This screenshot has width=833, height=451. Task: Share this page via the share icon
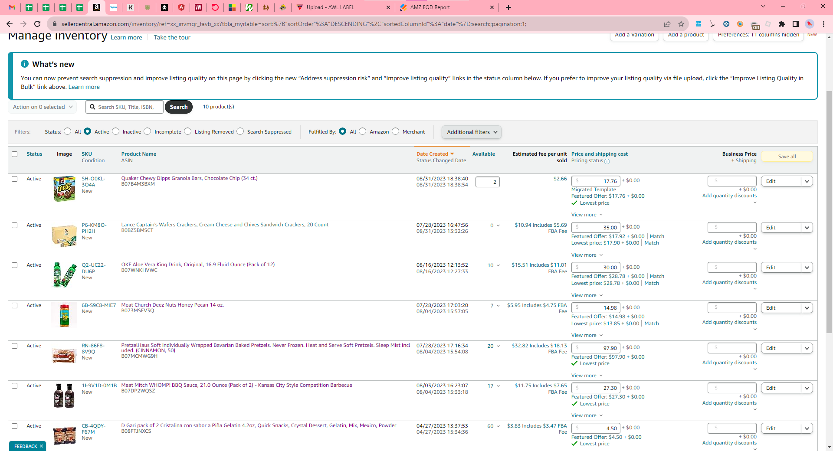(x=667, y=24)
